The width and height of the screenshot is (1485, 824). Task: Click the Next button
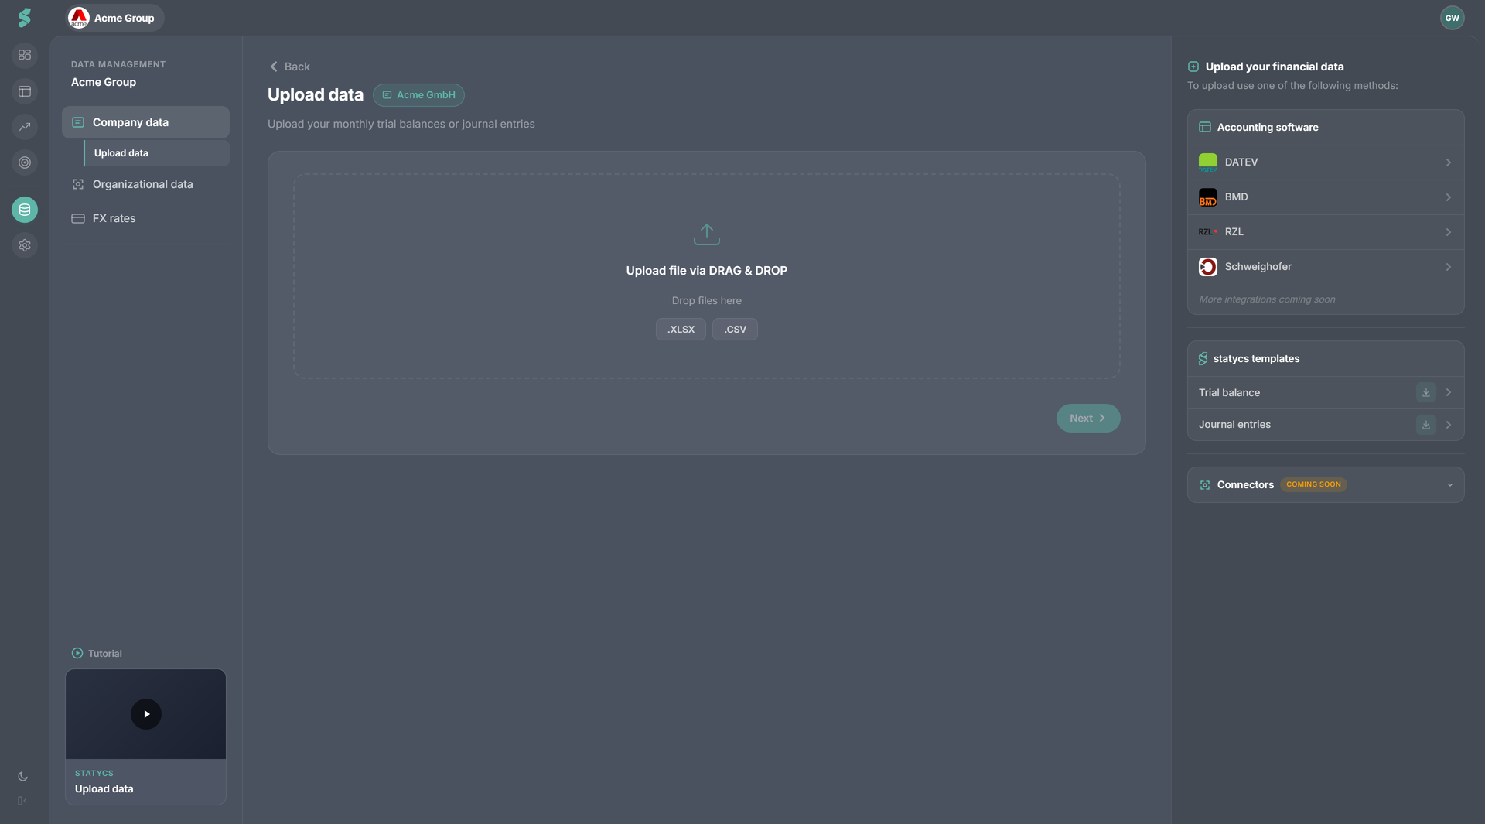1087,419
